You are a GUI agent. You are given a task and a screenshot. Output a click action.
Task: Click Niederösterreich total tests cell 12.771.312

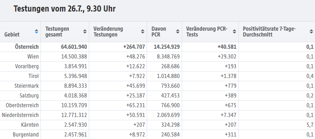tap(74, 115)
